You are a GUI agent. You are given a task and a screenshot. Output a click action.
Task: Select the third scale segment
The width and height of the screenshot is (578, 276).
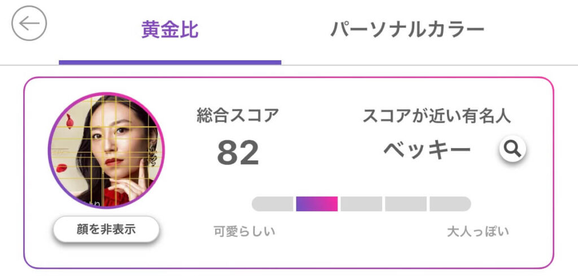[361, 204]
